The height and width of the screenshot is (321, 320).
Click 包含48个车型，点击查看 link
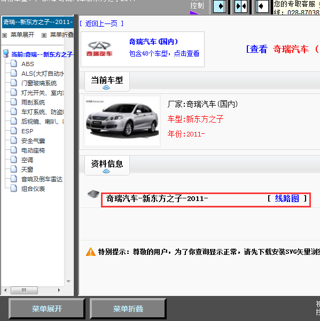[164, 53]
